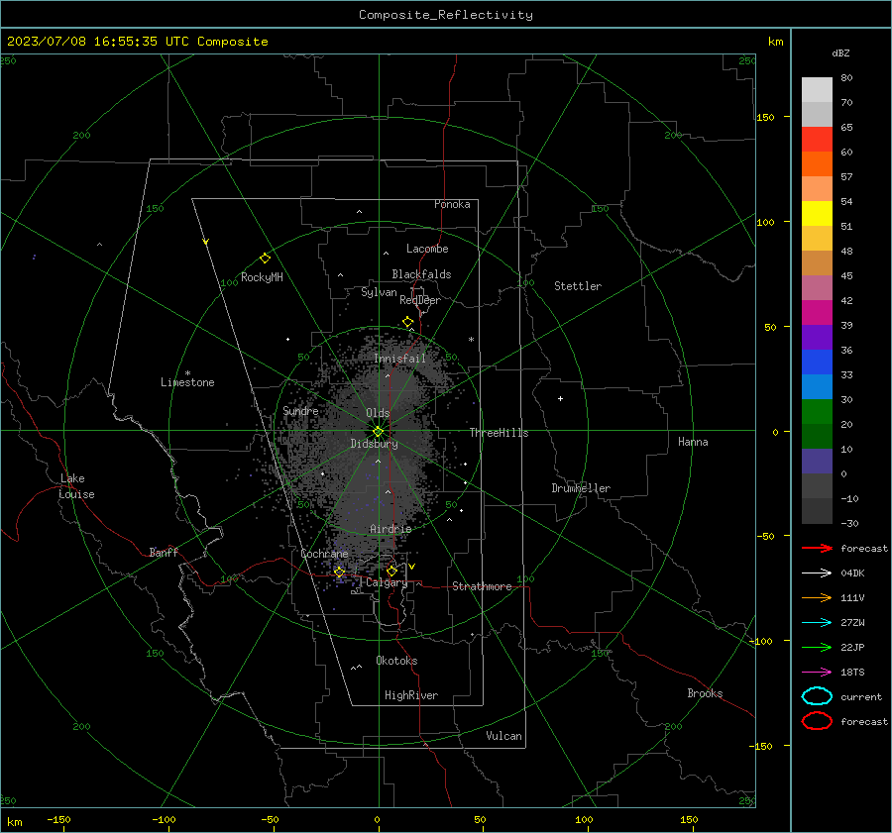Click the Airdrie city label
Screen dimensions: 892x833
[x=390, y=529]
